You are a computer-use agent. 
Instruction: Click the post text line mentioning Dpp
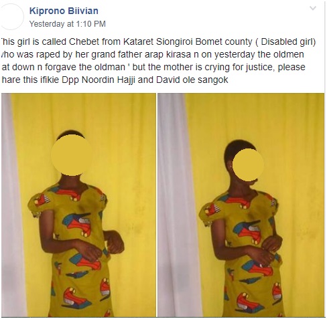tap(115, 80)
